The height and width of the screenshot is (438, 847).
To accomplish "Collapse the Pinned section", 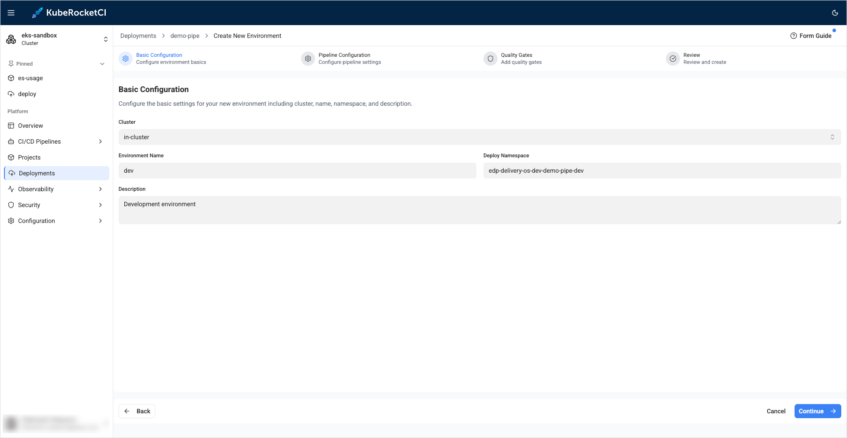I will tap(102, 64).
